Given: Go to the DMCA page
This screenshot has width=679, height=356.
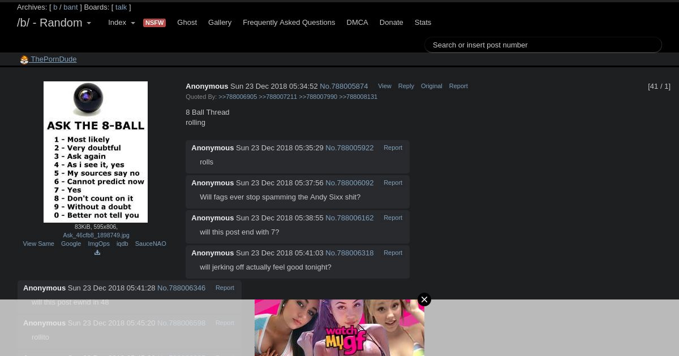Looking at the screenshot, I should coord(357,23).
